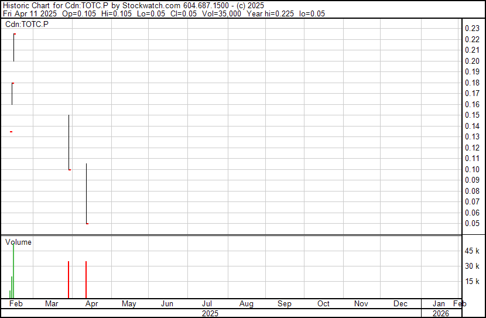Click the price bar closing at 0.05
The width and height of the screenshot is (486, 318).
pyautogui.click(x=87, y=193)
